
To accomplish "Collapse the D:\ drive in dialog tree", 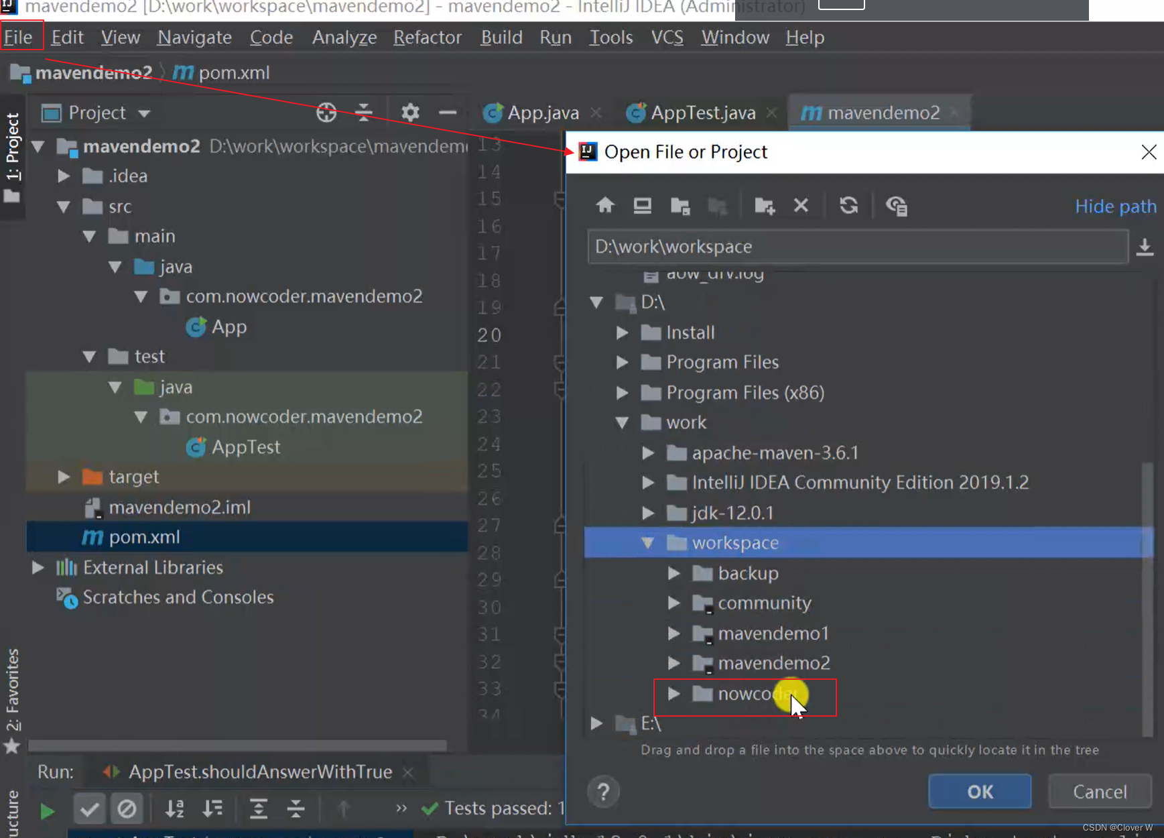I will [x=596, y=302].
